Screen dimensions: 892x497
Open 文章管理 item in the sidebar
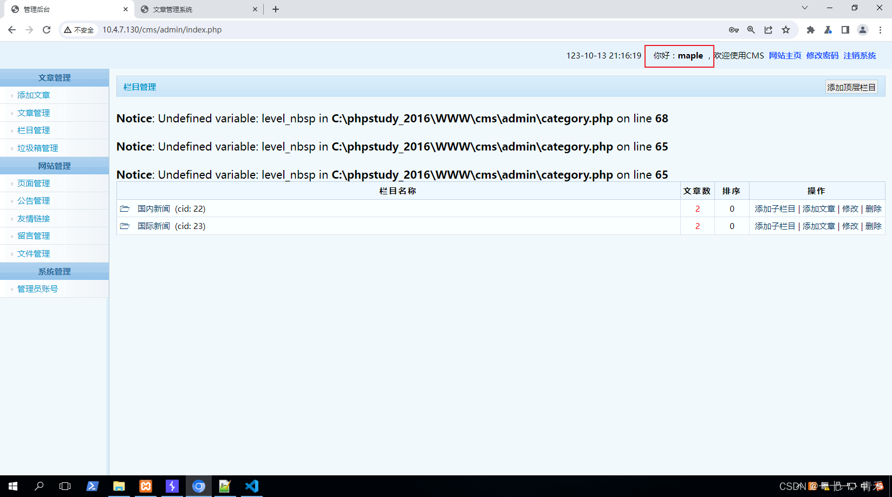[34, 113]
